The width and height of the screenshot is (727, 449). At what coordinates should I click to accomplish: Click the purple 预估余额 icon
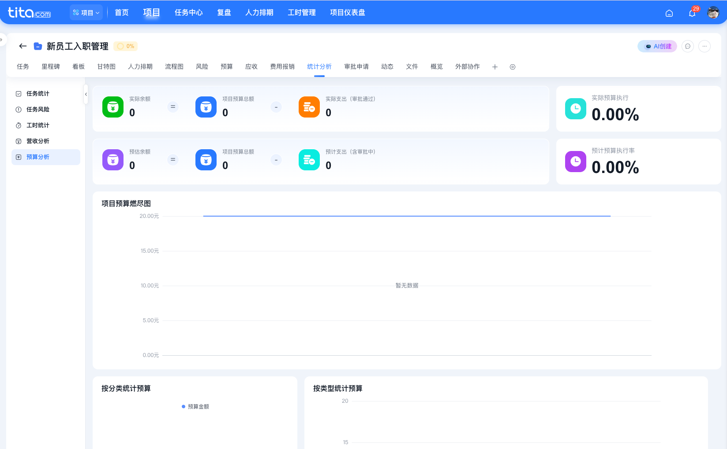tap(113, 160)
